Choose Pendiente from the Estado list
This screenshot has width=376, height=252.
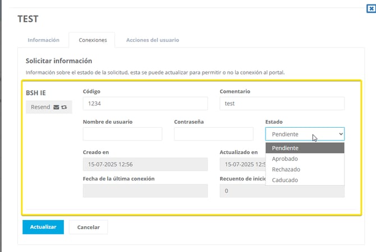point(305,148)
